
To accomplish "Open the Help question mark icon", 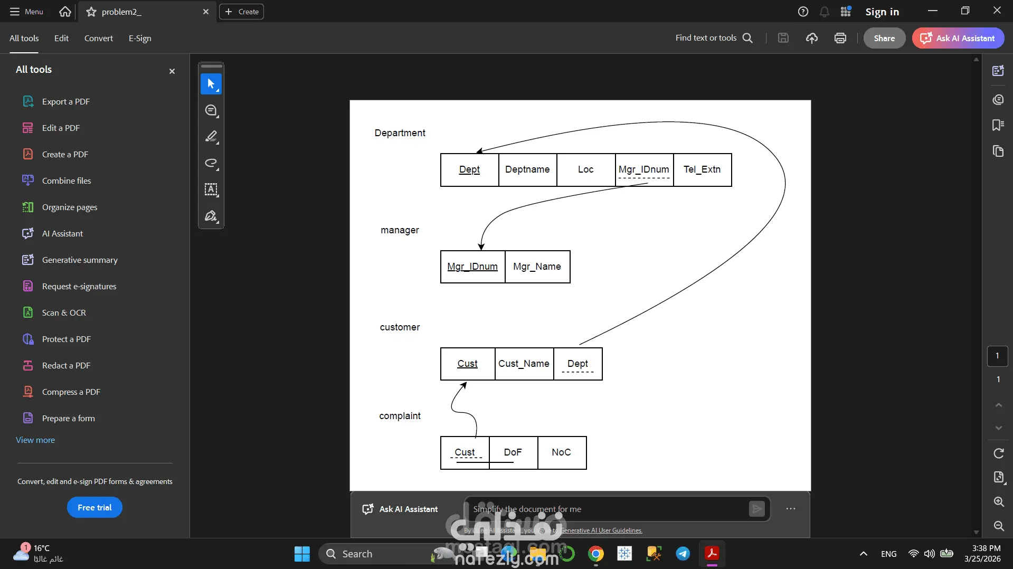I will pos(803,12).
